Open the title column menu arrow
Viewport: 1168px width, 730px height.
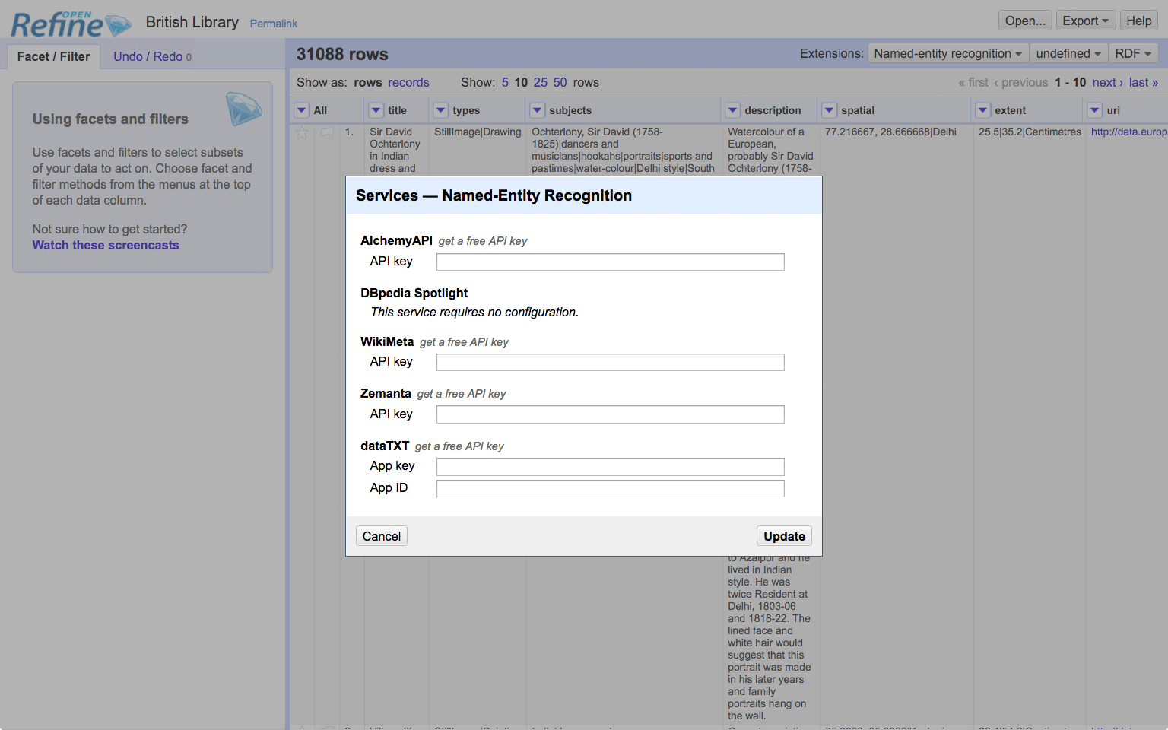[376, 110]
